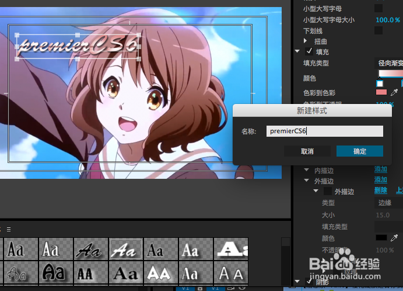Collapse the 内描边 inner stroke section
The width and height of the screenshot is (403, 291).
[306, 169]
